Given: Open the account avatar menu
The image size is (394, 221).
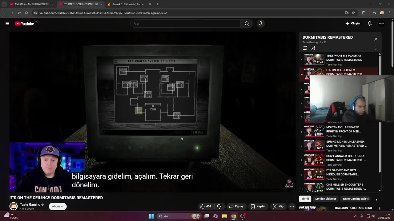Looking at the screenshot, I should tap(382, 24).
